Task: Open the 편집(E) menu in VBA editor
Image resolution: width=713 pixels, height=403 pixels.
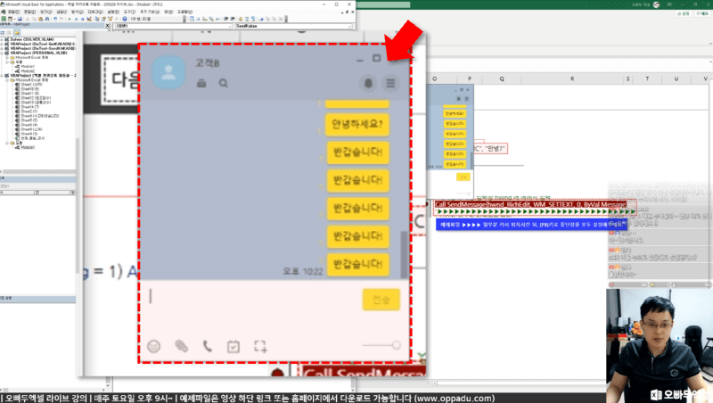Action: (x=29, y=12)
